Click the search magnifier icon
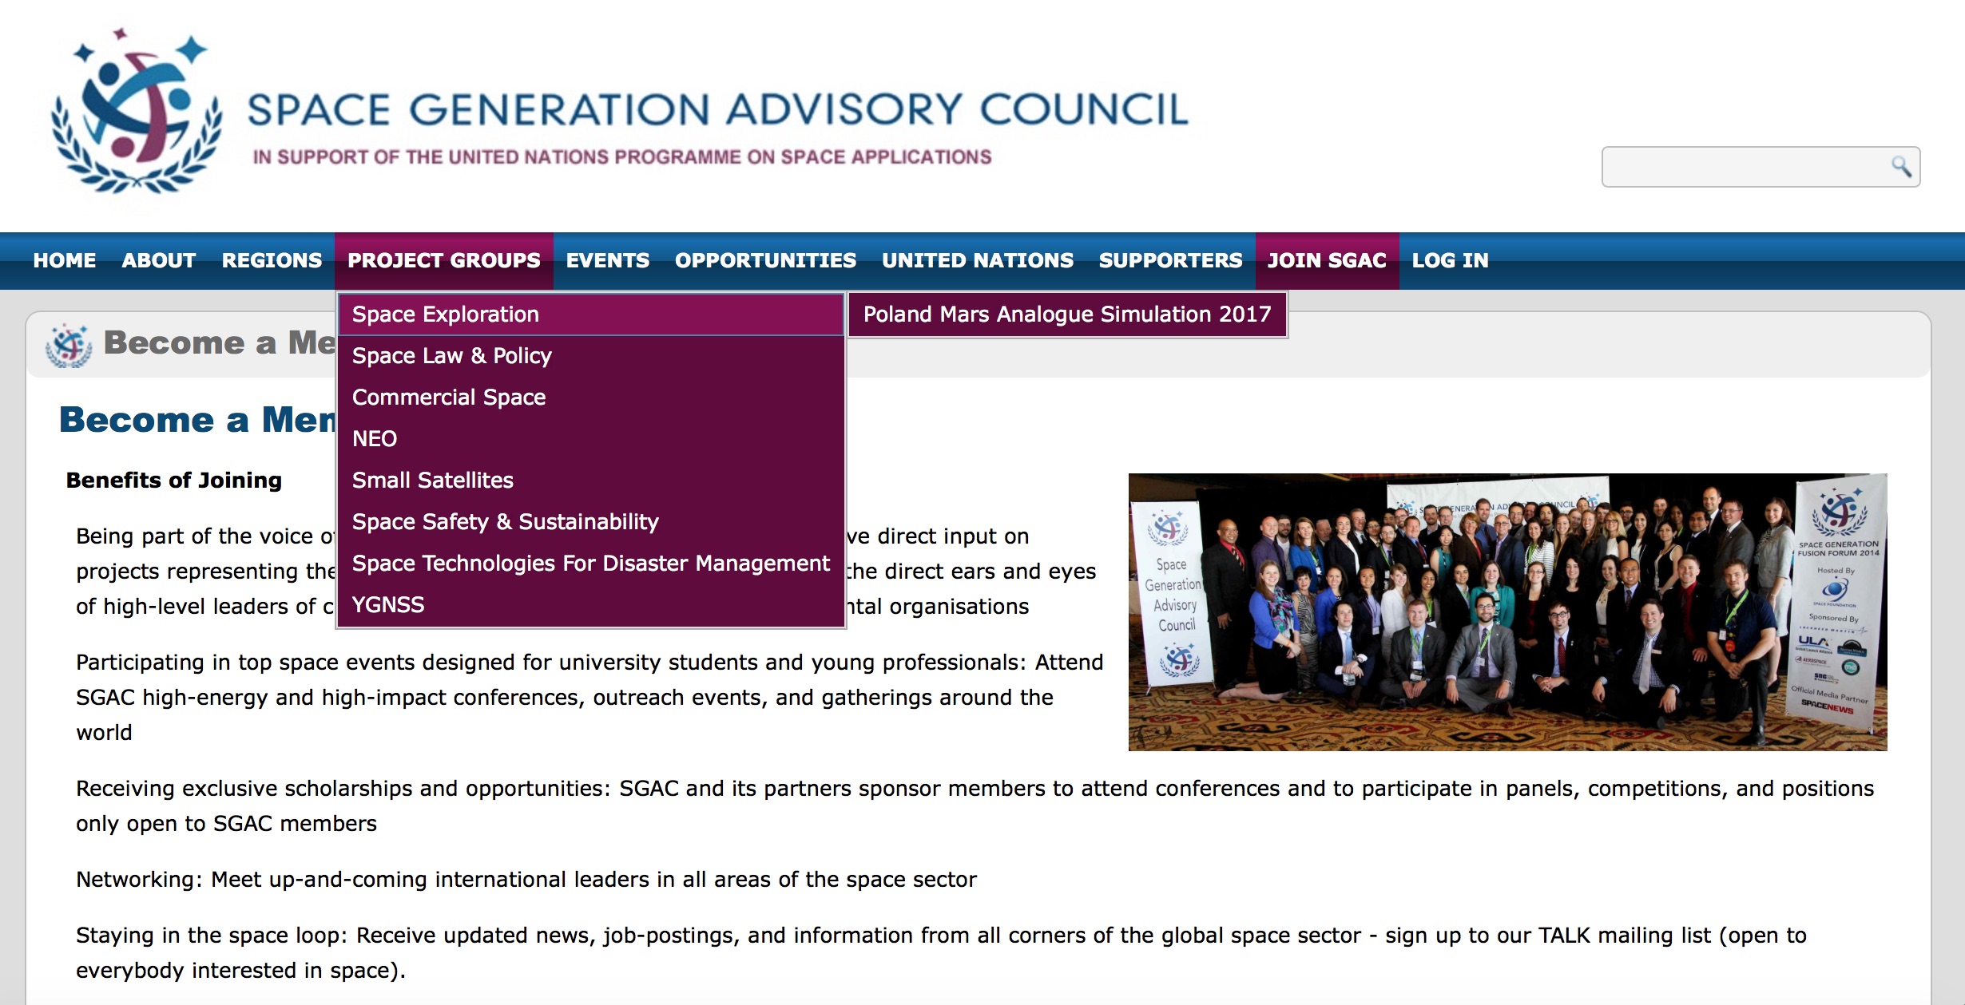The width and height of the screenshot is (1965, 1005). [x=1901, y=166]
